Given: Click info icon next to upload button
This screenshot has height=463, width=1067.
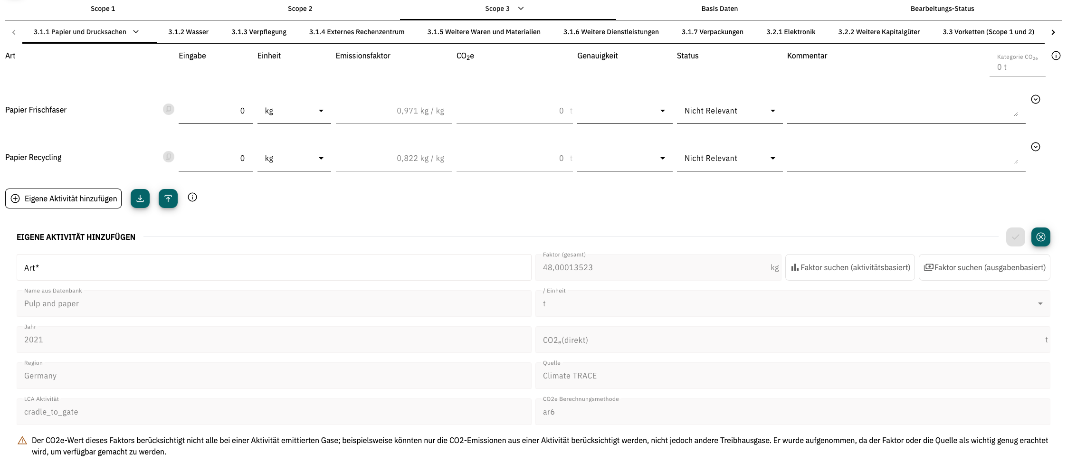Looking at the screenshot, I should [192, 198].
